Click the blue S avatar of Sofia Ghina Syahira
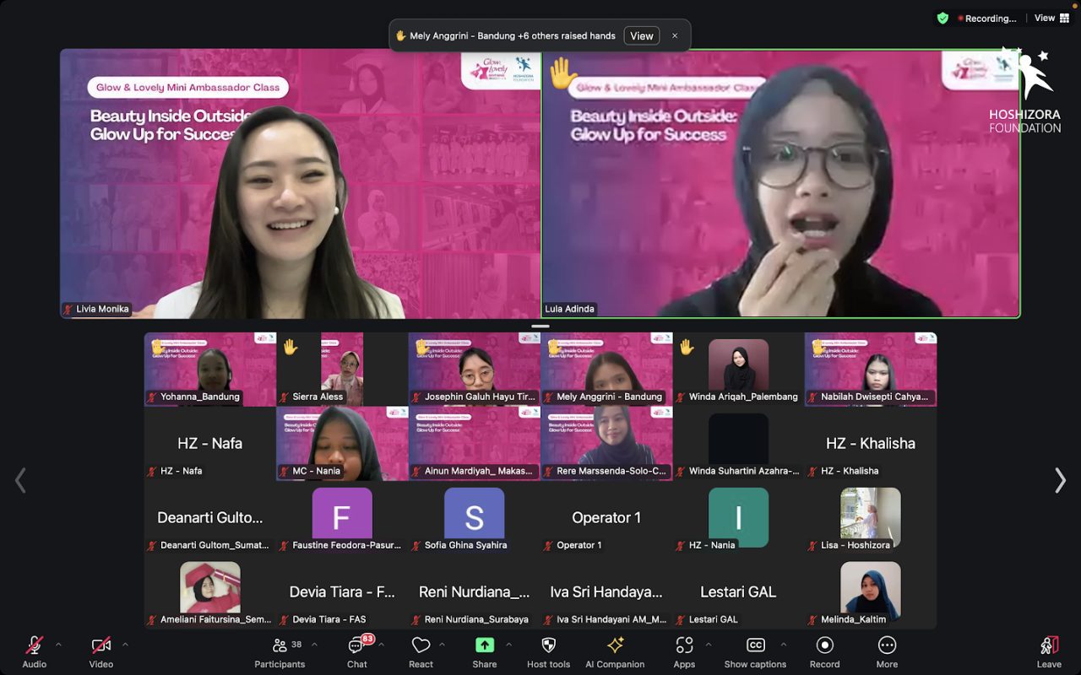Viewport: 1081px width, 675px height. point(475,513)
